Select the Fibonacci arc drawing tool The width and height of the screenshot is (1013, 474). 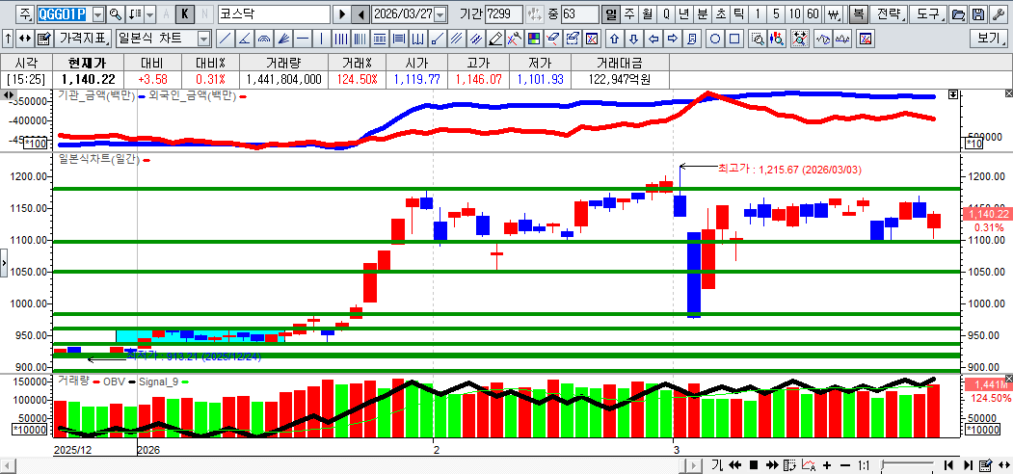click(x=264, y=39)
